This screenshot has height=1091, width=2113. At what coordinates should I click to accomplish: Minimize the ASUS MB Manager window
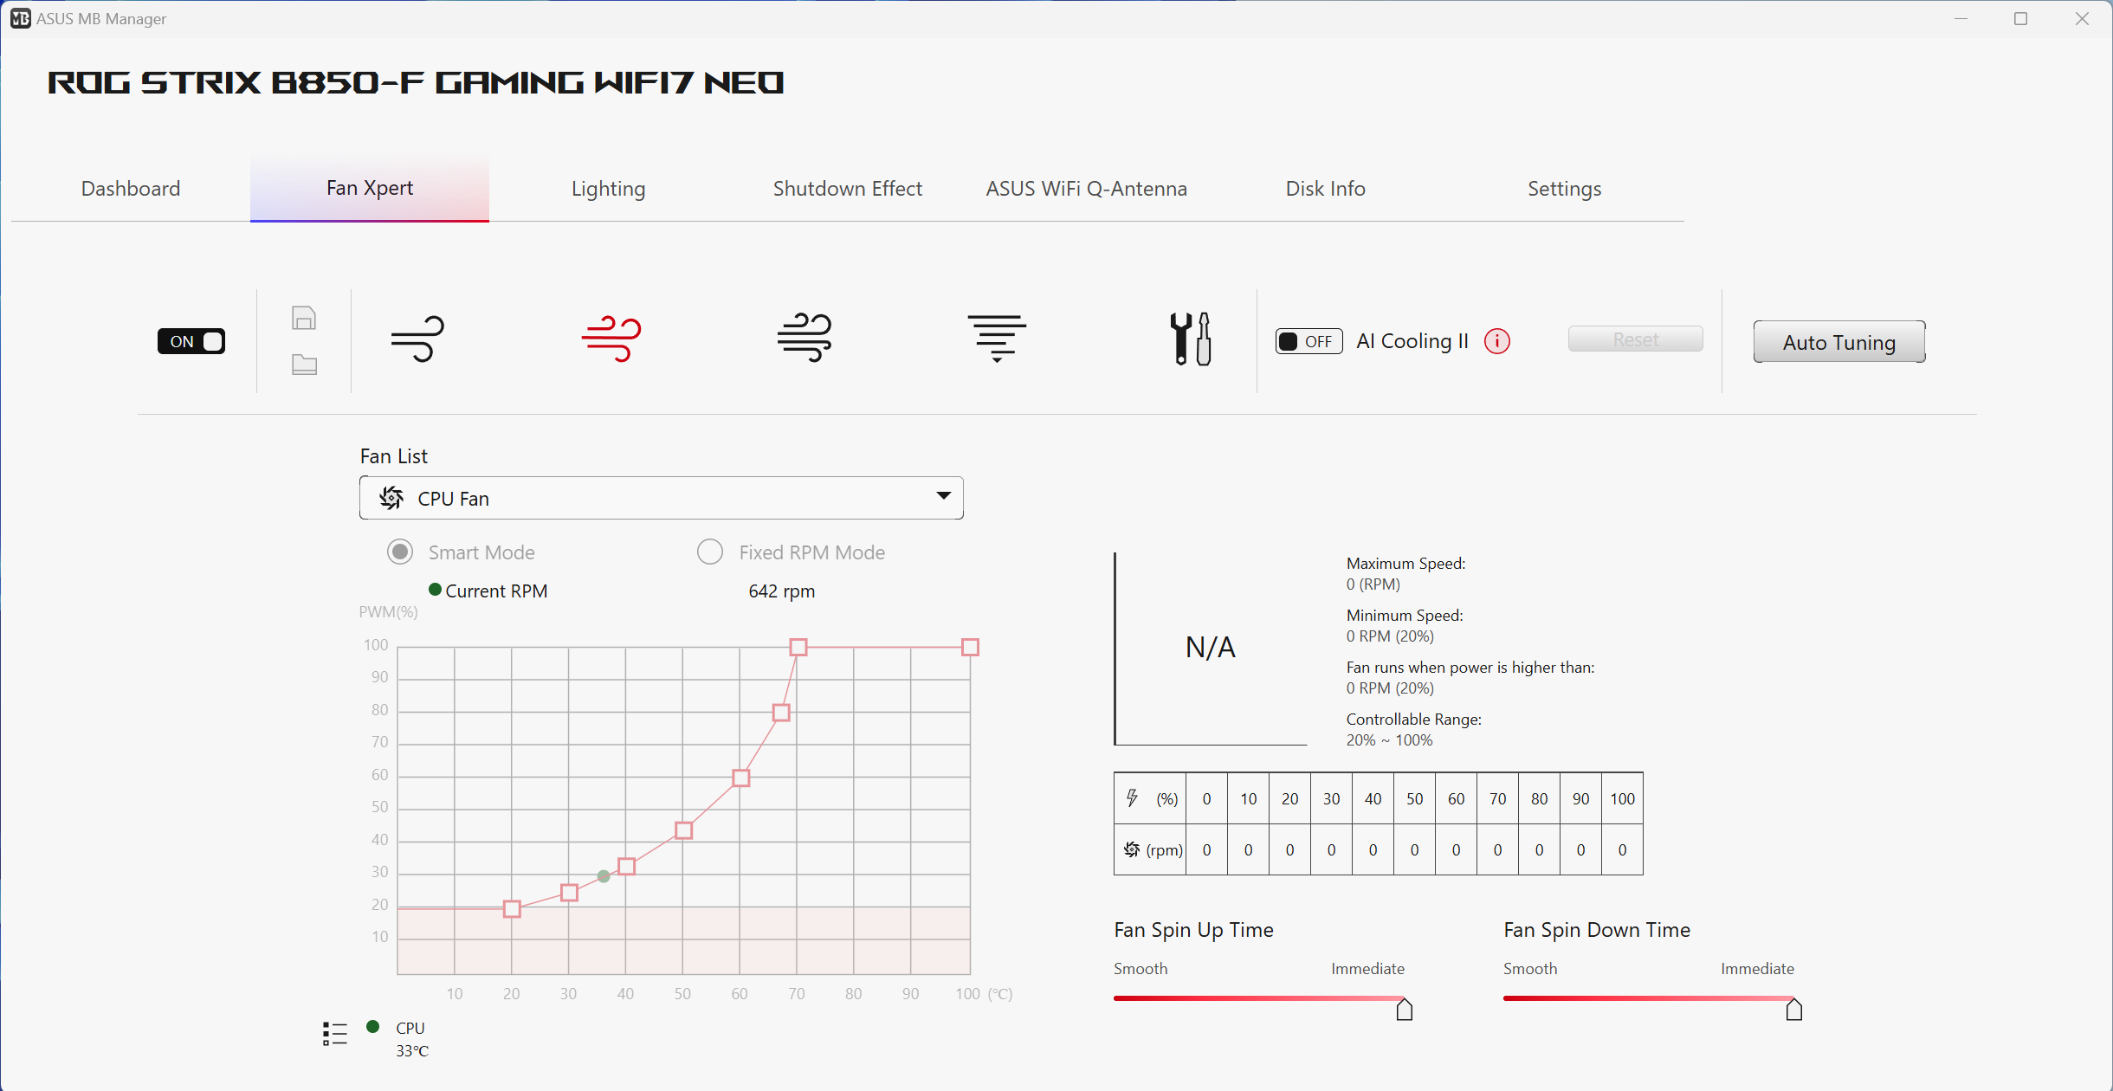[x=1961, y=18]
